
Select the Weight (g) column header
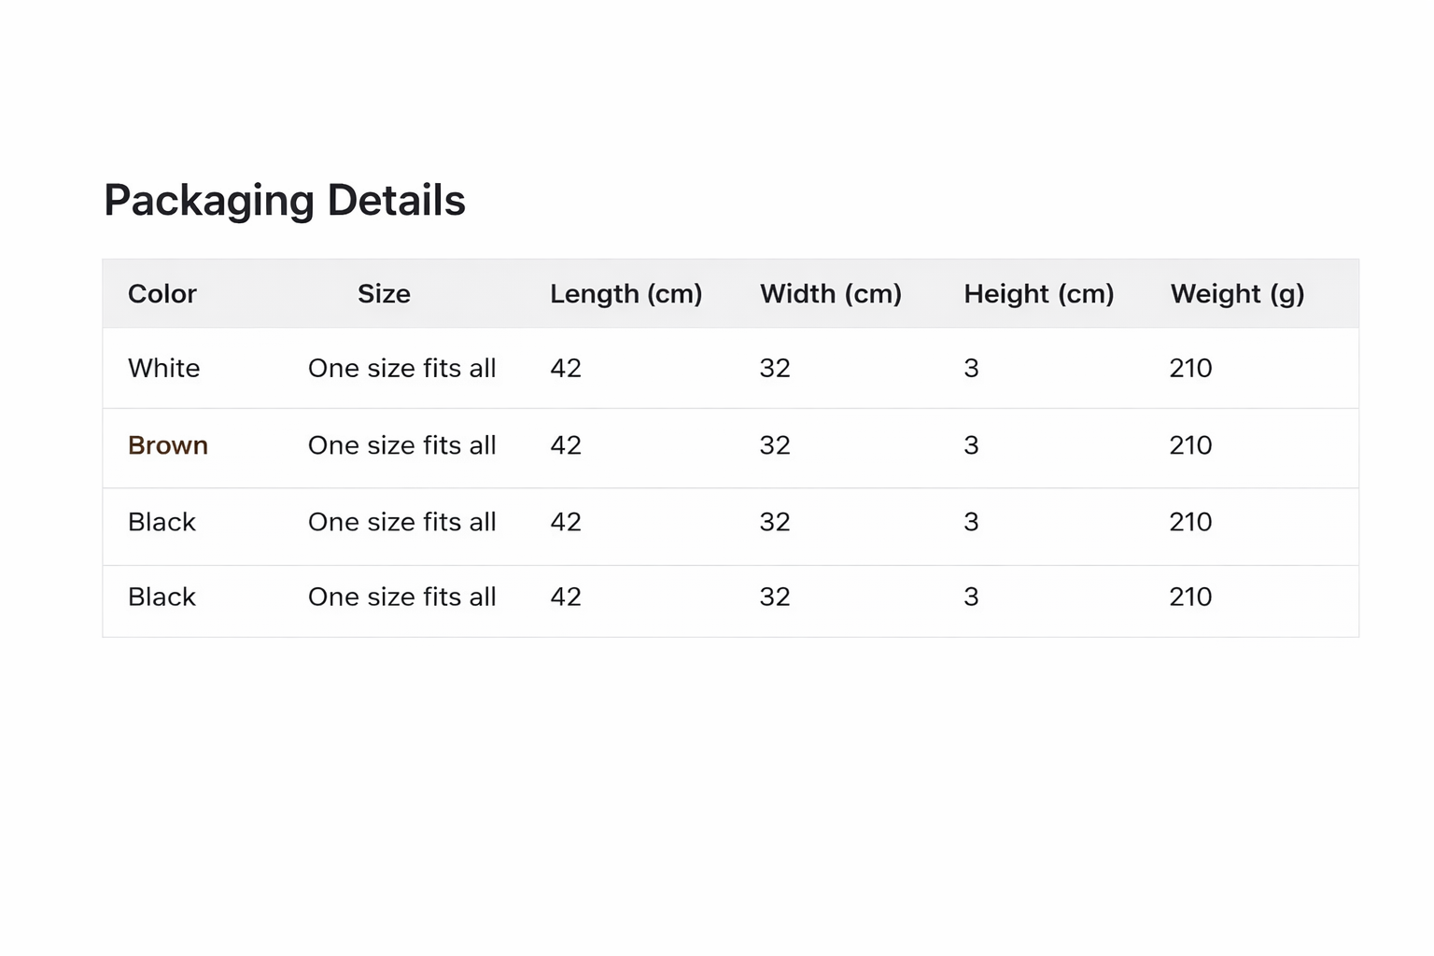(x=1237, y=294)
